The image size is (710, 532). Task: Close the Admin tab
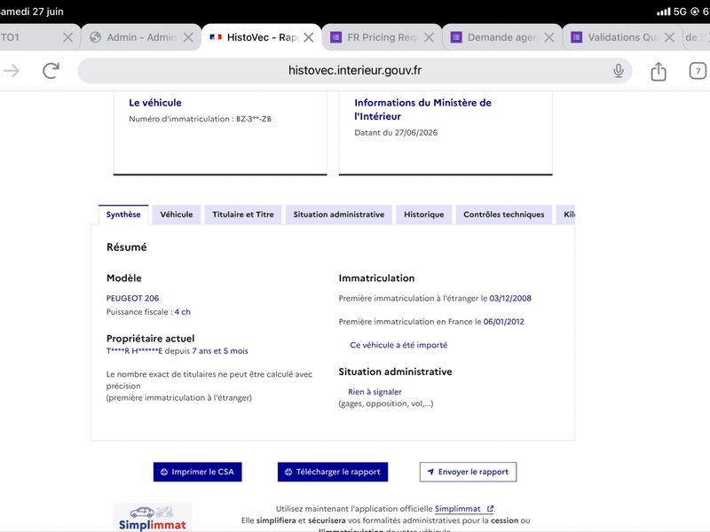coord(188,37)
